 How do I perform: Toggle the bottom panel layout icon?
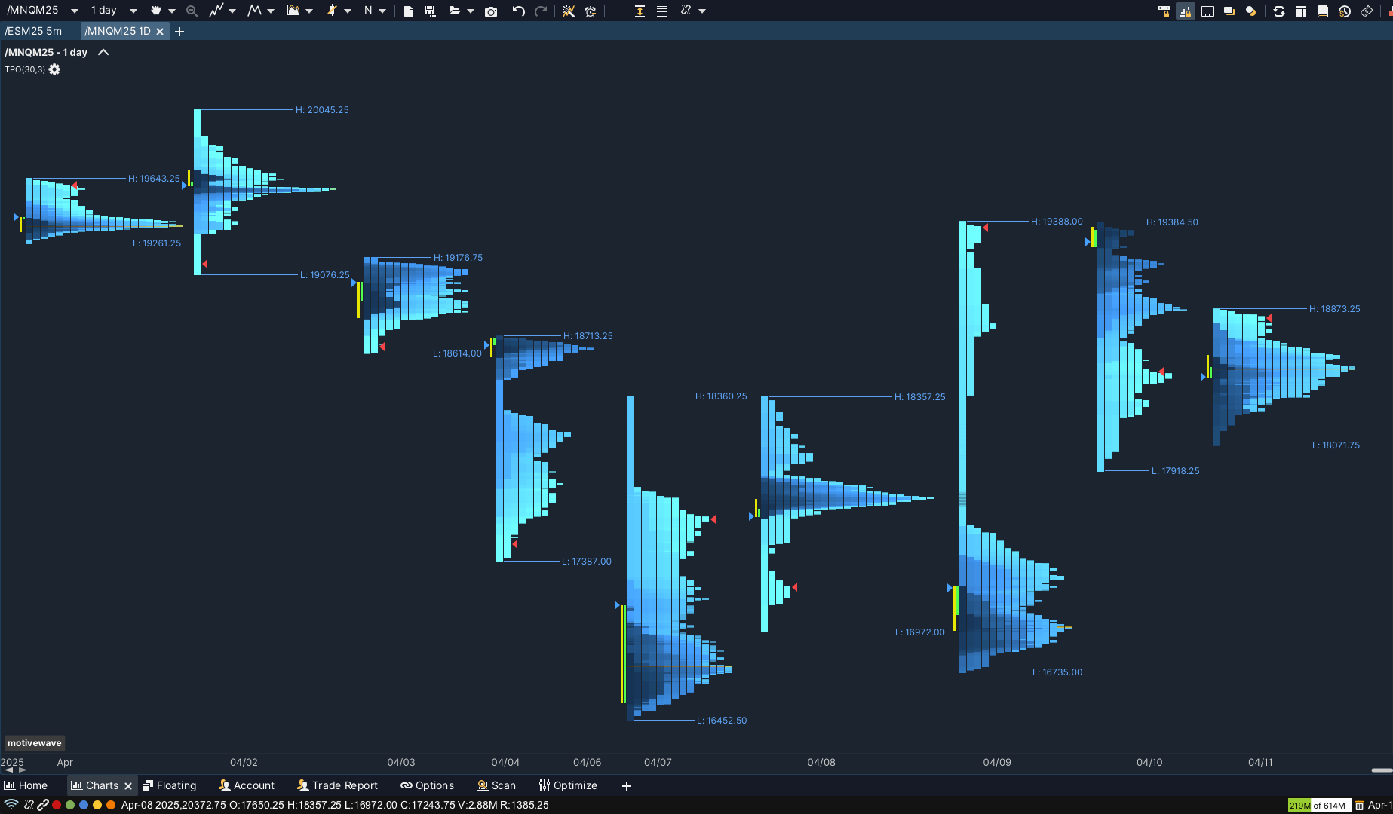(1207, 11)
